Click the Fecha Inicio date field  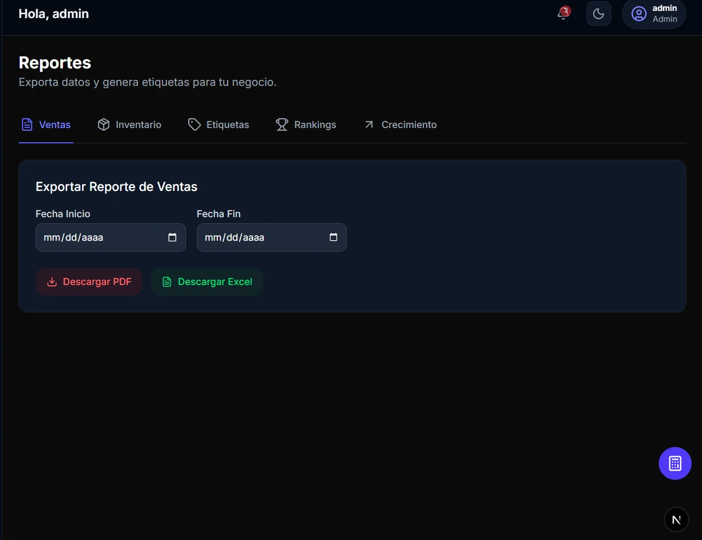111,237
